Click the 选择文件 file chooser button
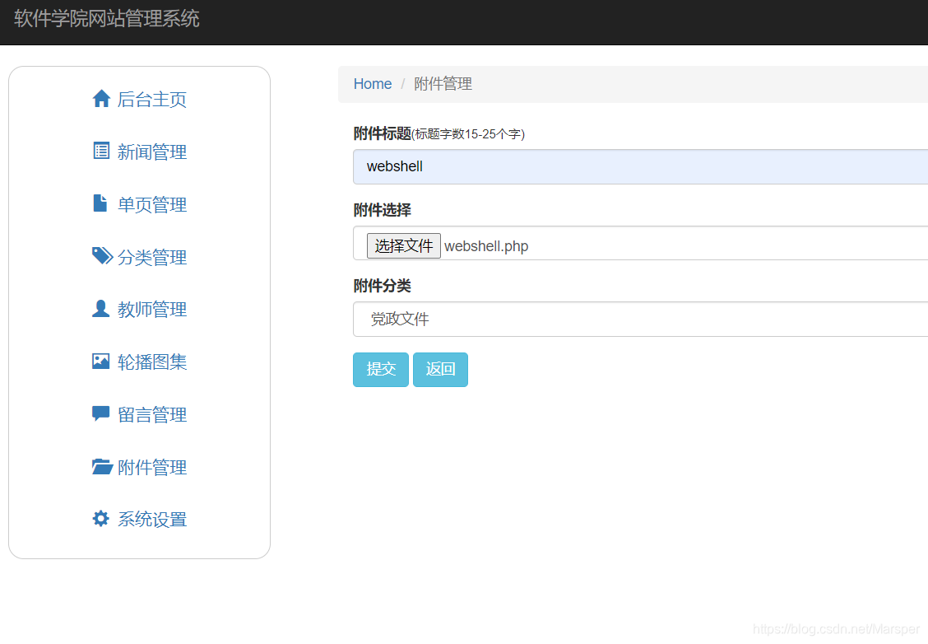Viewport: 928px width, 644px height. (x=404, y=245)
